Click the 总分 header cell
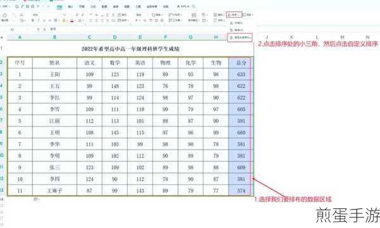The image size is (380, 228). tap(241, 63)
